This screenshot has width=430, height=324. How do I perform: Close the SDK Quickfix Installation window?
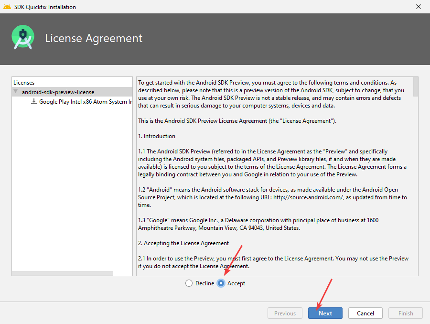tap(418, 7)
